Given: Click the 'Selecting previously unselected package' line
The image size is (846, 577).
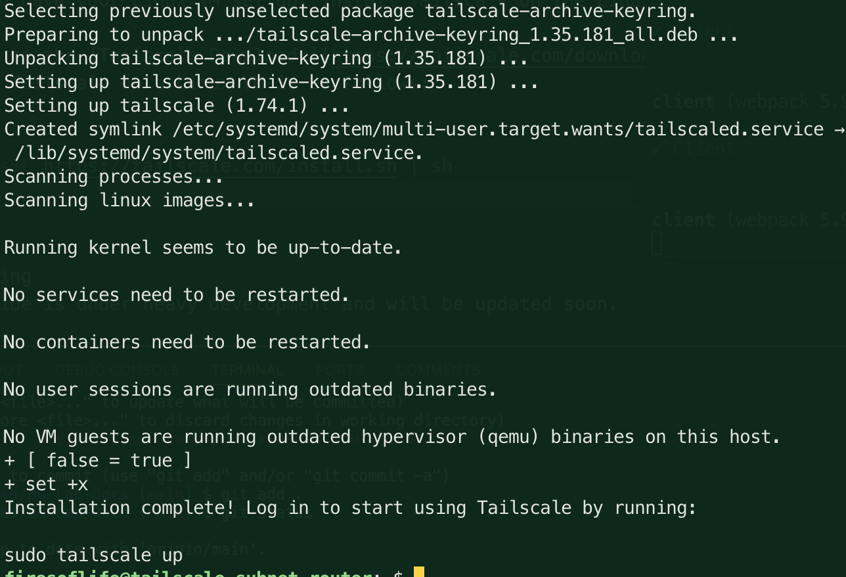Looking at the screenshot, I should pos(349,11).
